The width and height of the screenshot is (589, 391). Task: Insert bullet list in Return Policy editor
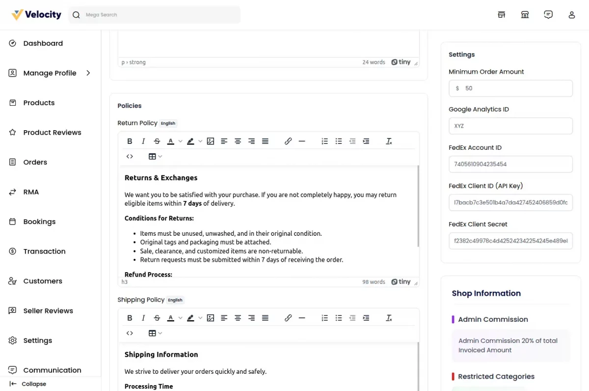click(339, 141)
